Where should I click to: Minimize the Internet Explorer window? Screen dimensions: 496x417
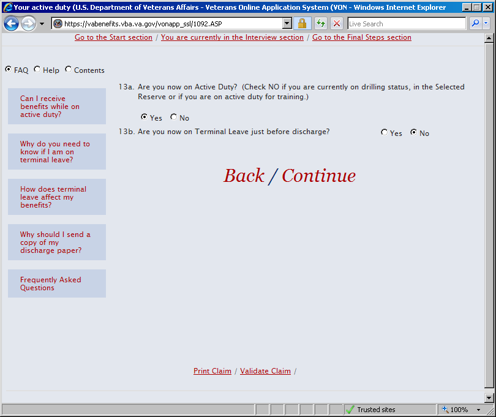466,7
